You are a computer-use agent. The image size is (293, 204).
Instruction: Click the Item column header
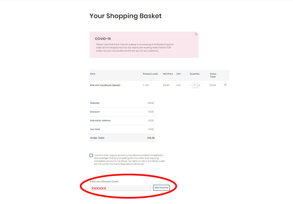[93, 74]
